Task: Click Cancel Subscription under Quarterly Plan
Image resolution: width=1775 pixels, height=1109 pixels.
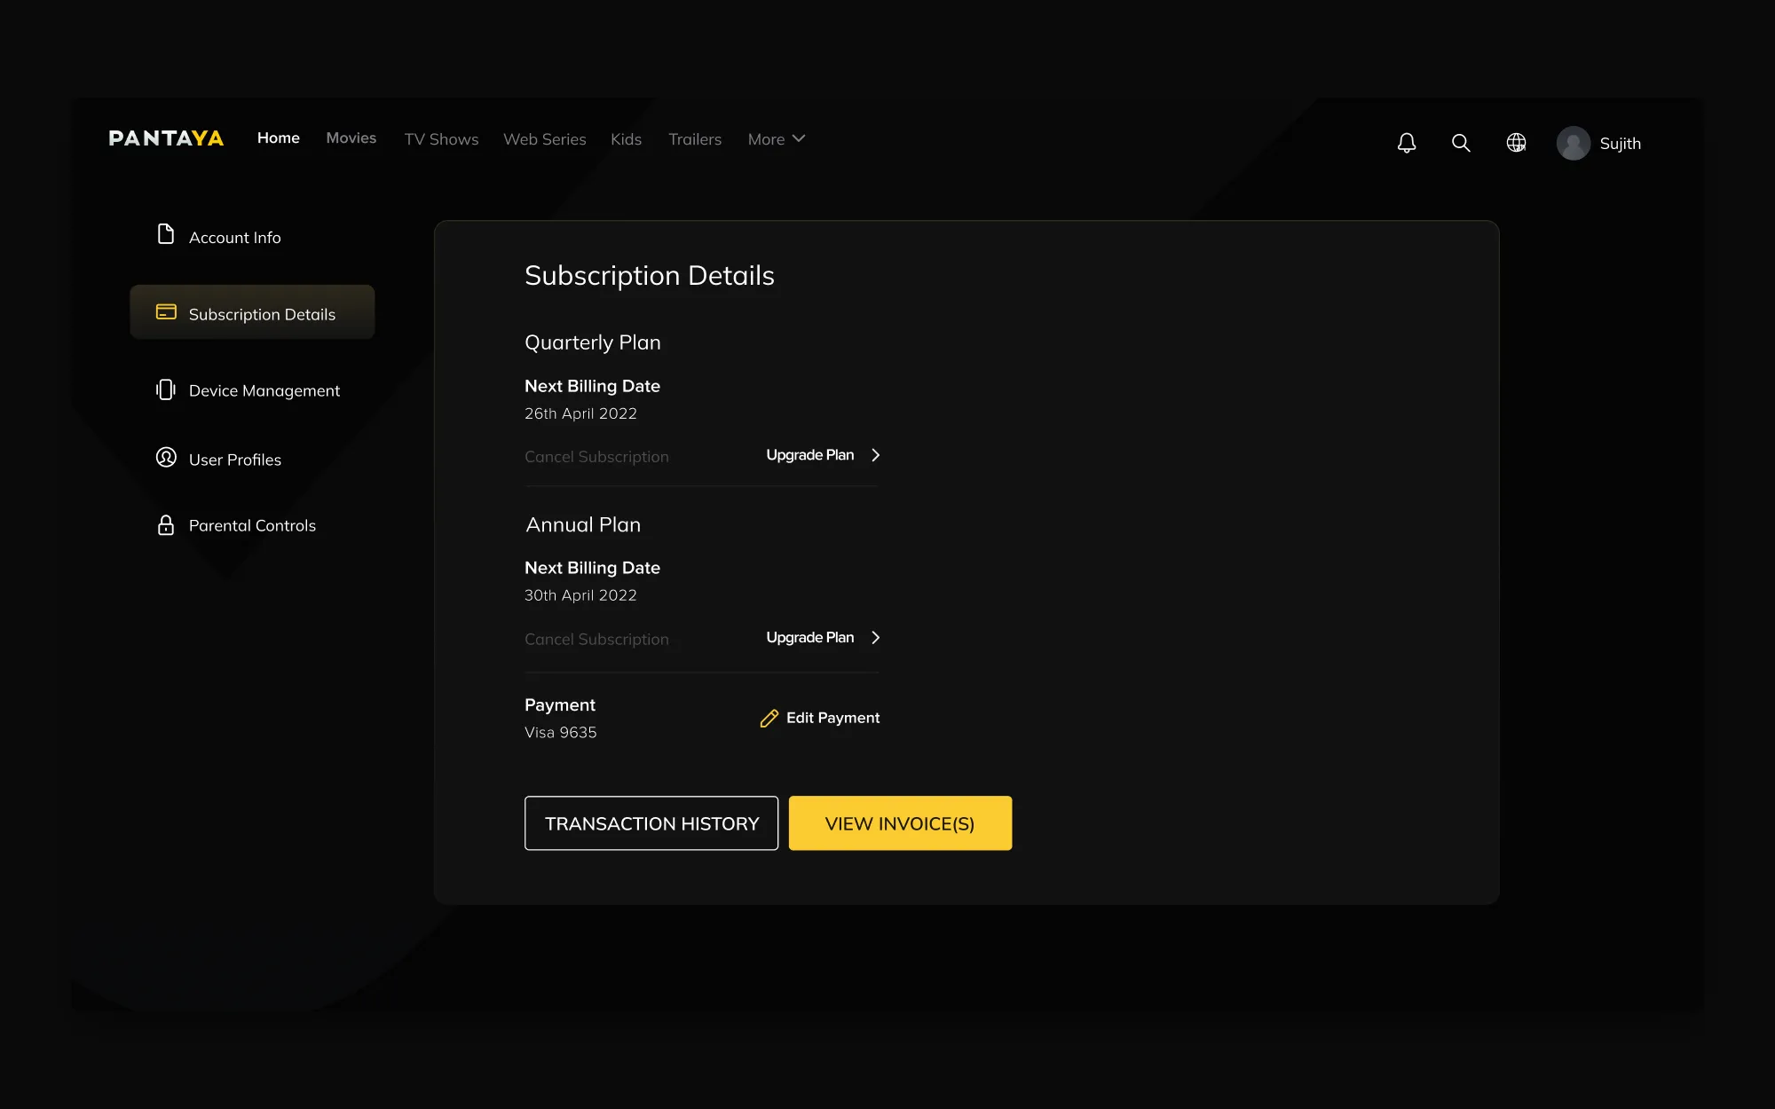Action: click(x=596, y=457)
